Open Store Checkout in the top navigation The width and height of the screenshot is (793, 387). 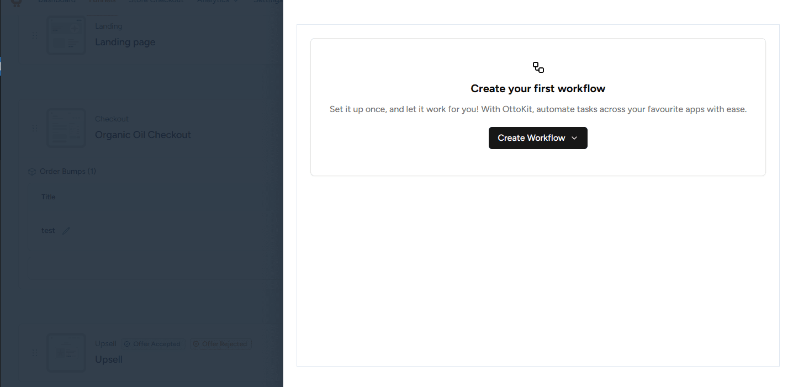pyautogui.click(x=156, y=2)
